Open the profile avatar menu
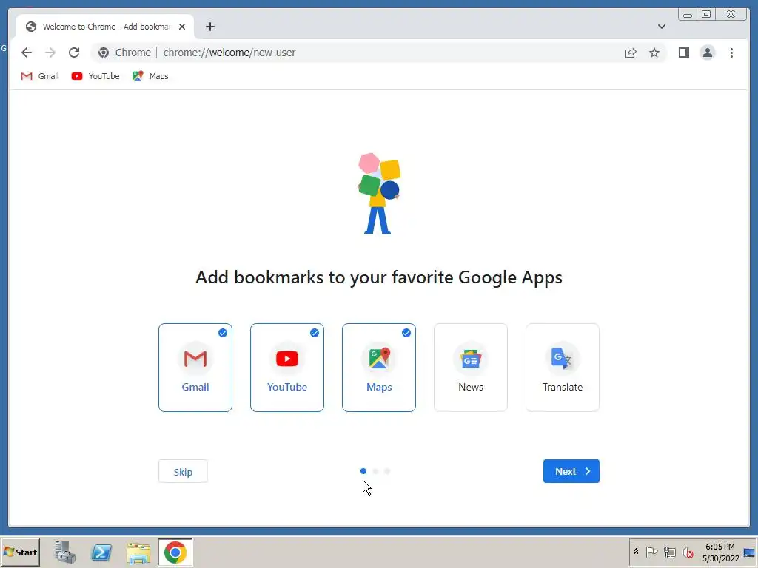 tap(707, 53)
